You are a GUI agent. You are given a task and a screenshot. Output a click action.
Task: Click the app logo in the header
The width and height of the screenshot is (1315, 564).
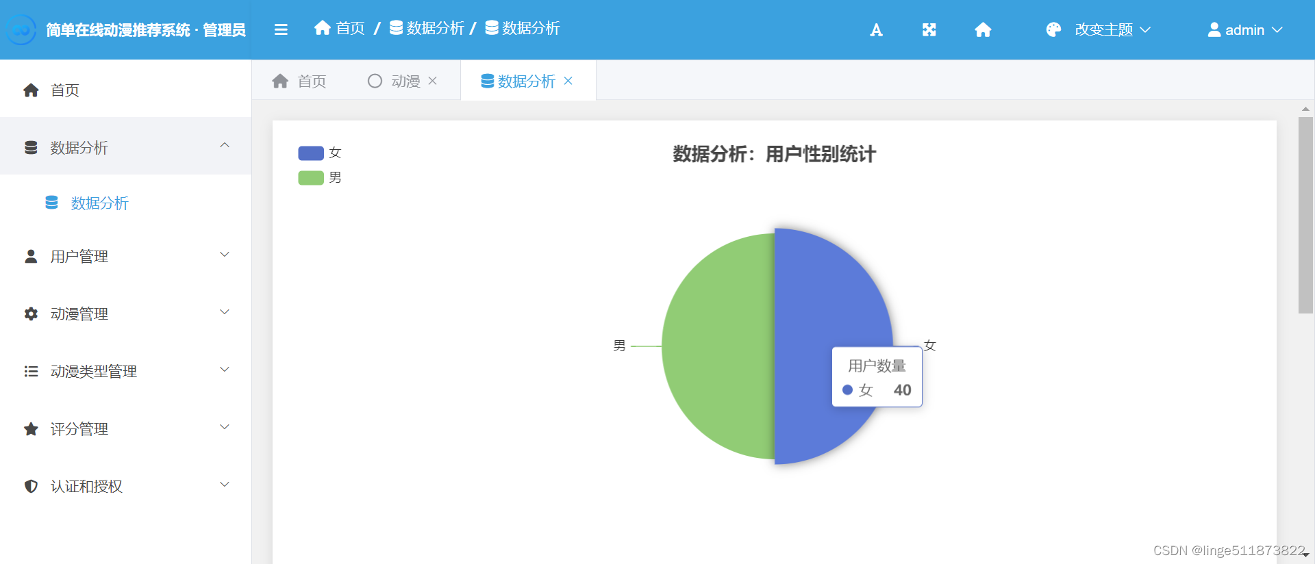click(21, 29)
